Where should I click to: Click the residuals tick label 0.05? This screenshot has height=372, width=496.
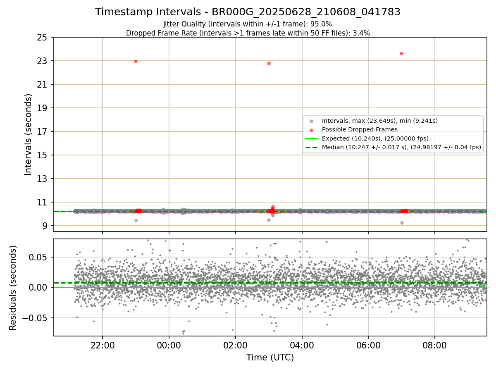[38, 257]
